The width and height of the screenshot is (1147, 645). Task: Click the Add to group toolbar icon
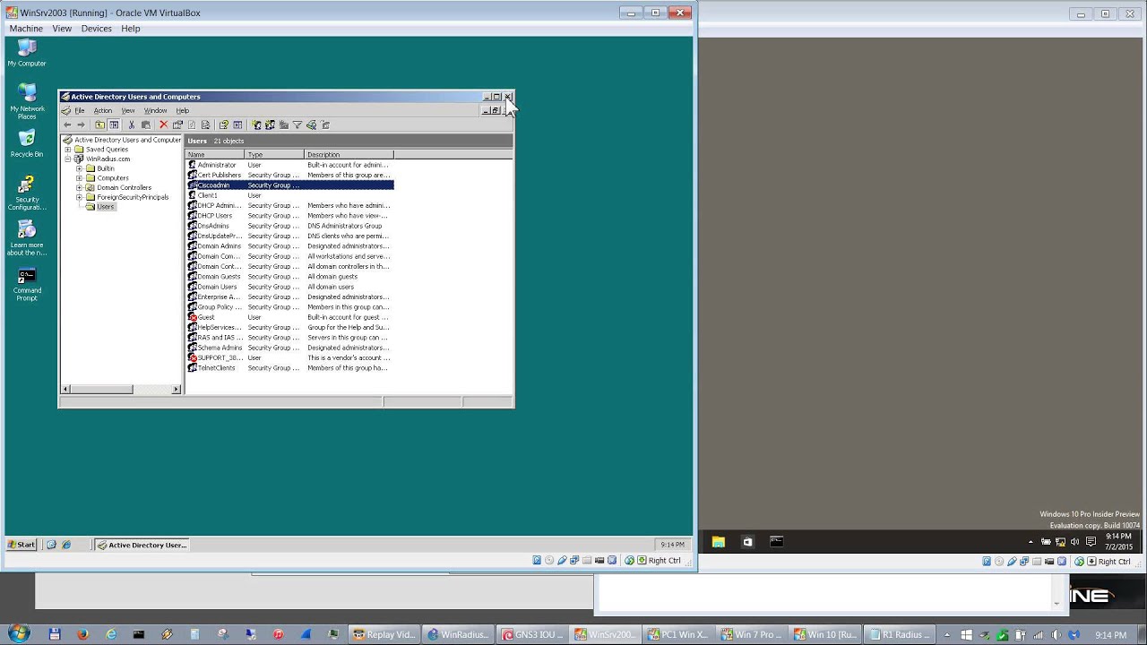325,125
